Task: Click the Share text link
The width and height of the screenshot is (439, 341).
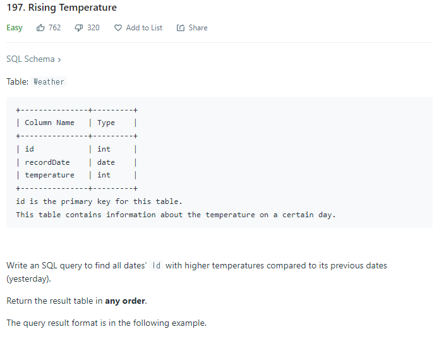Action: pyautogui.click(x=198, y=28)
